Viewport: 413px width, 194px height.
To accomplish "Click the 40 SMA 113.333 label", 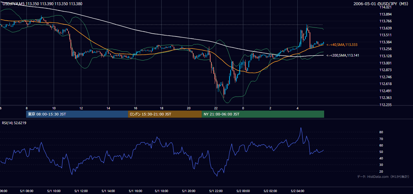I will coord(342,45).
